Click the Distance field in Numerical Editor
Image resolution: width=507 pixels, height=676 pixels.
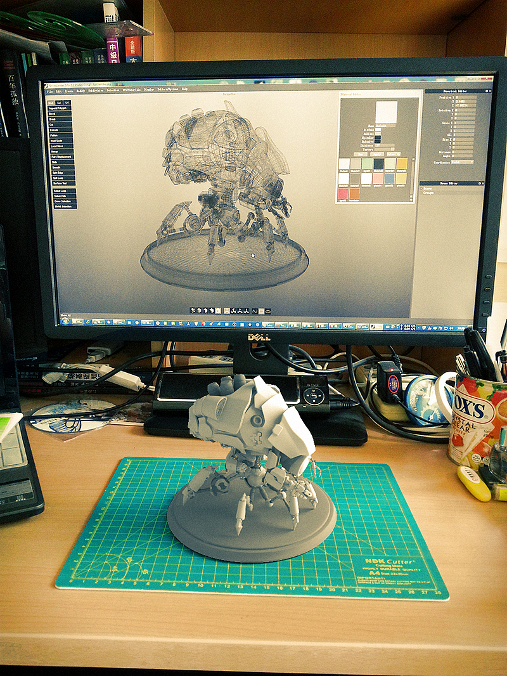[462, 152]
